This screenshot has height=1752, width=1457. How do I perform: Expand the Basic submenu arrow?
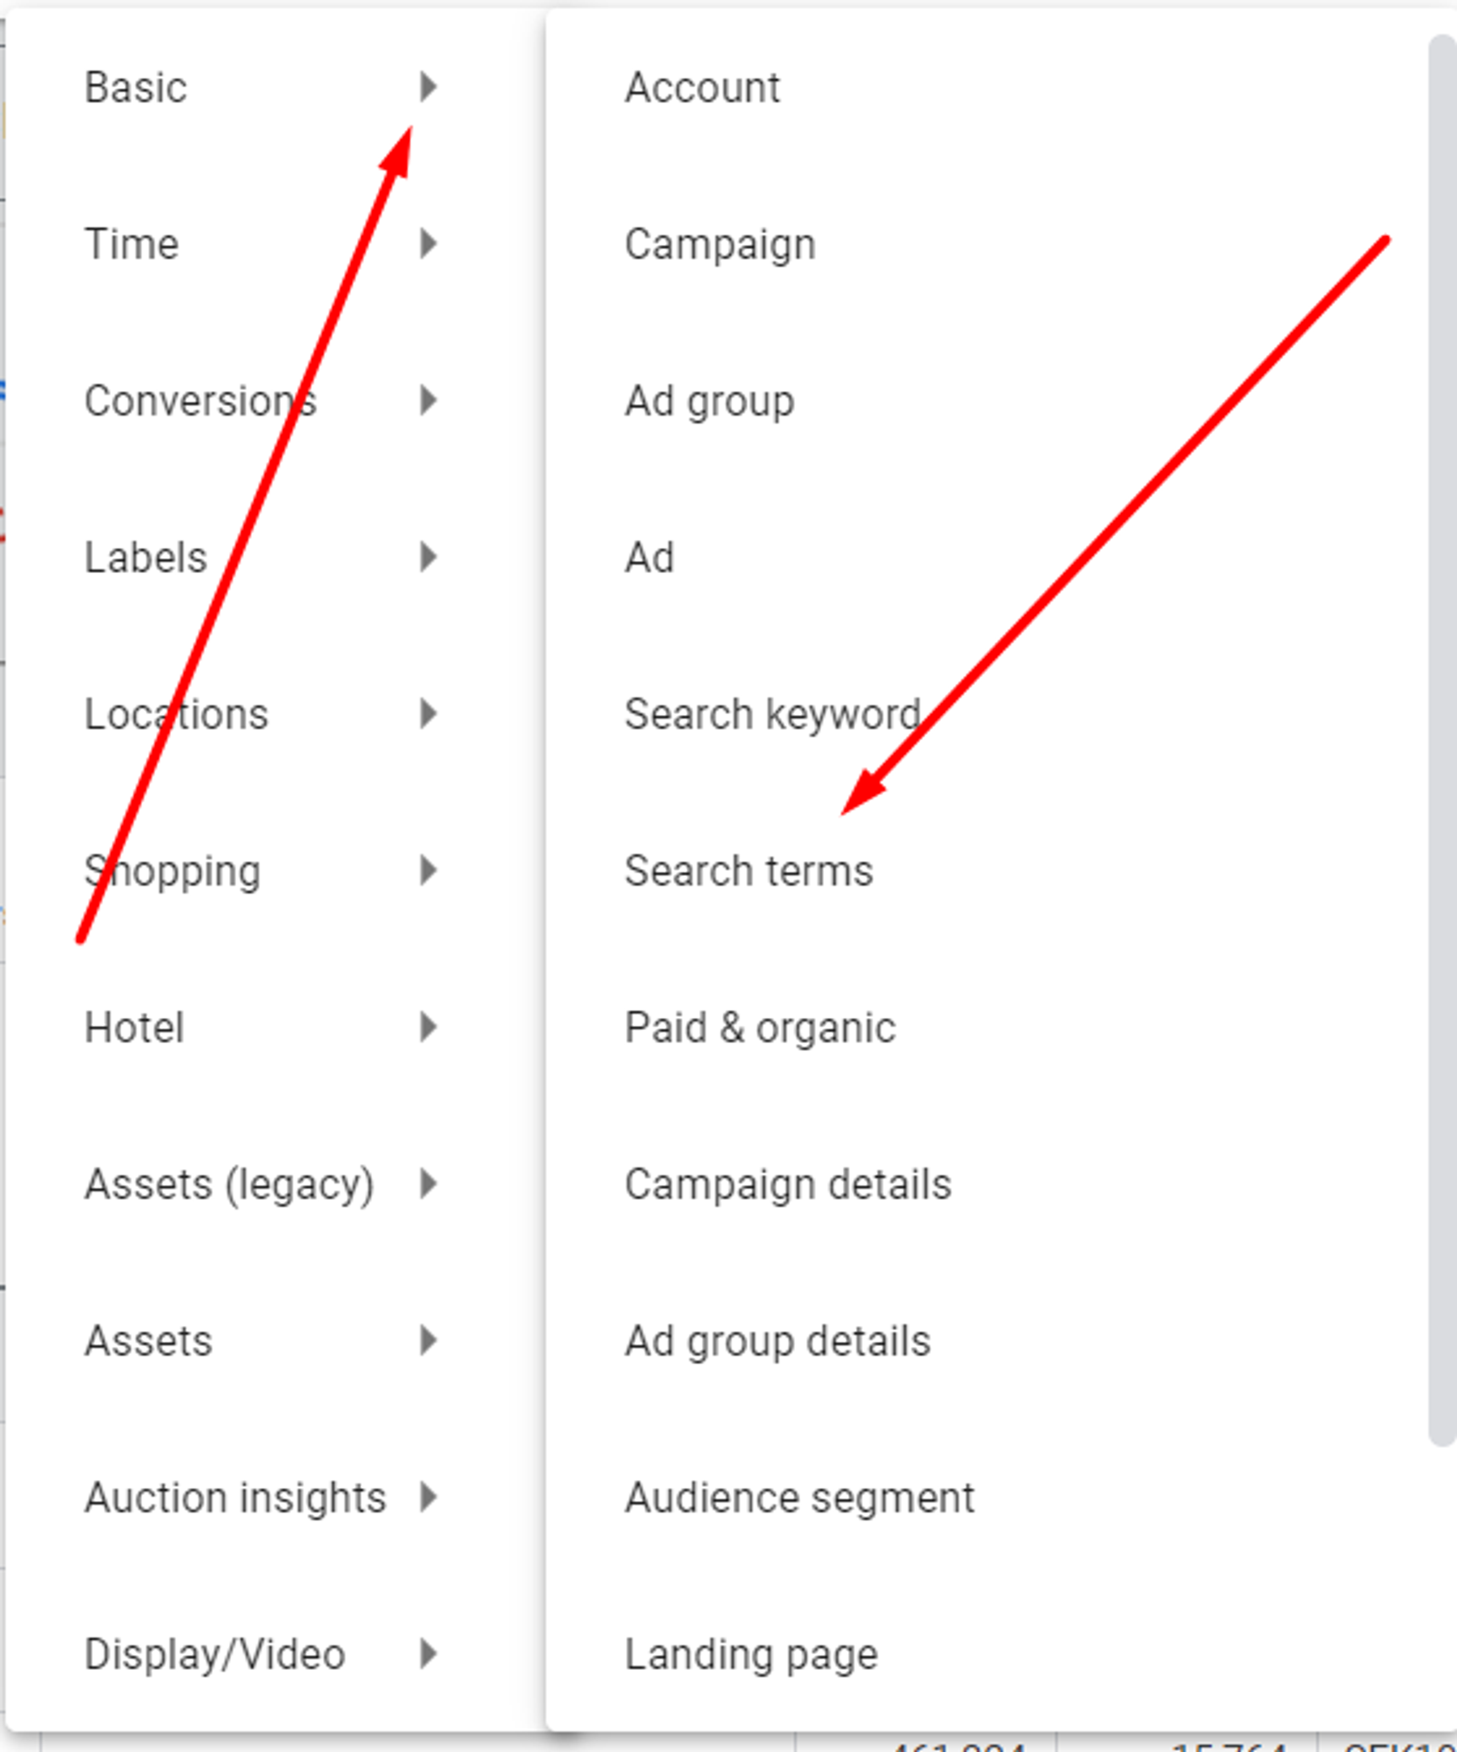pos(428,87)
